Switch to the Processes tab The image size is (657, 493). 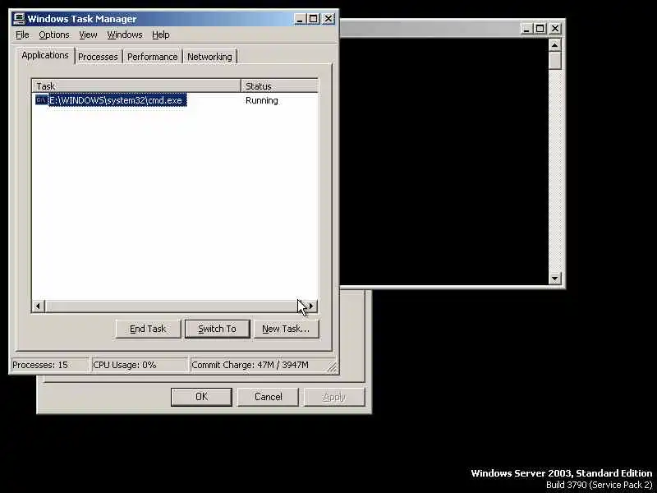point(98,57)
